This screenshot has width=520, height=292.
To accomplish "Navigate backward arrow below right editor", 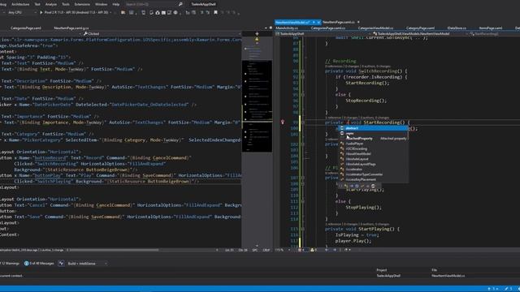I will (327, 250).
